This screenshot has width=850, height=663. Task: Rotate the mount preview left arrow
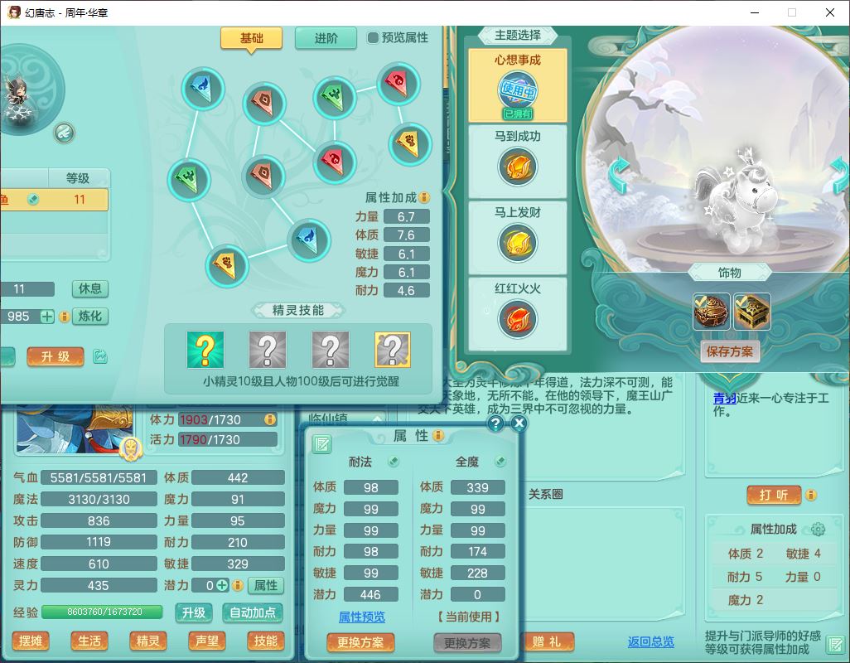click(x=619, y=175)
